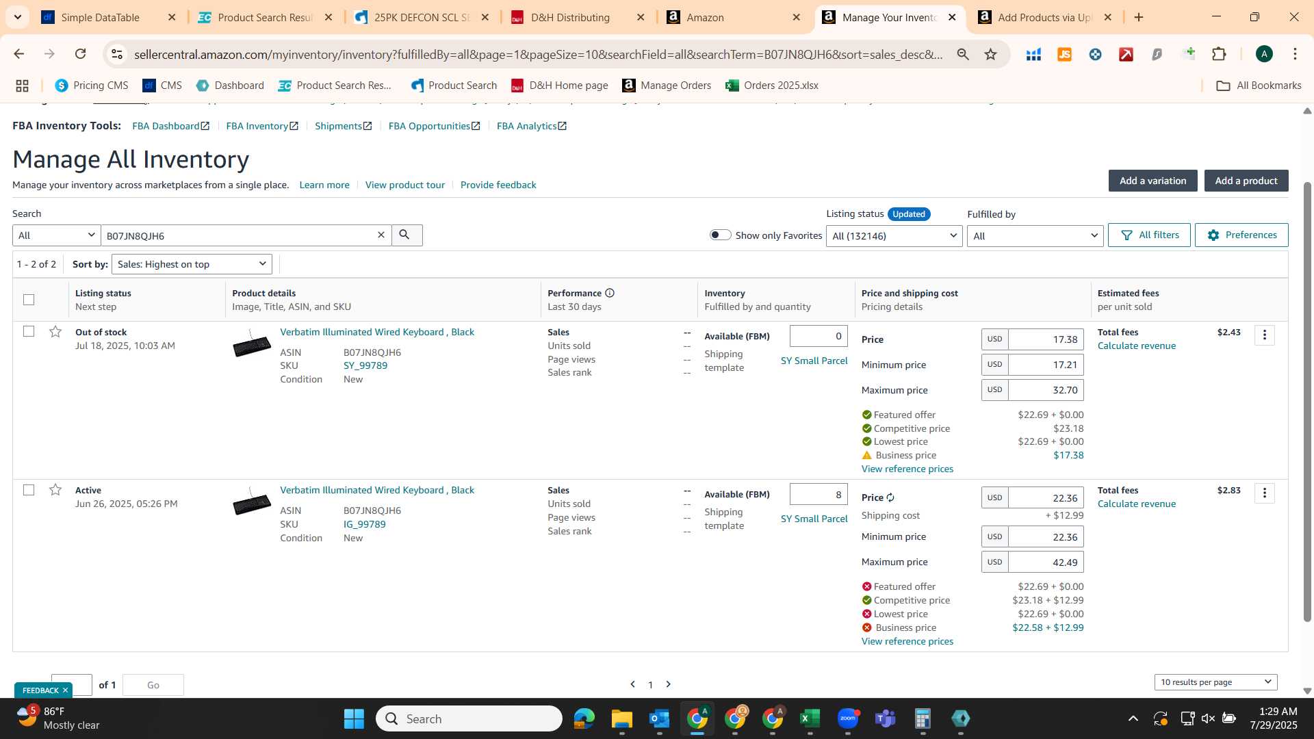The height and width of the screenshot is (739, 1314).
Task: Open kebab menu for SY_99789 row
Action: (x=1264, y=335)
